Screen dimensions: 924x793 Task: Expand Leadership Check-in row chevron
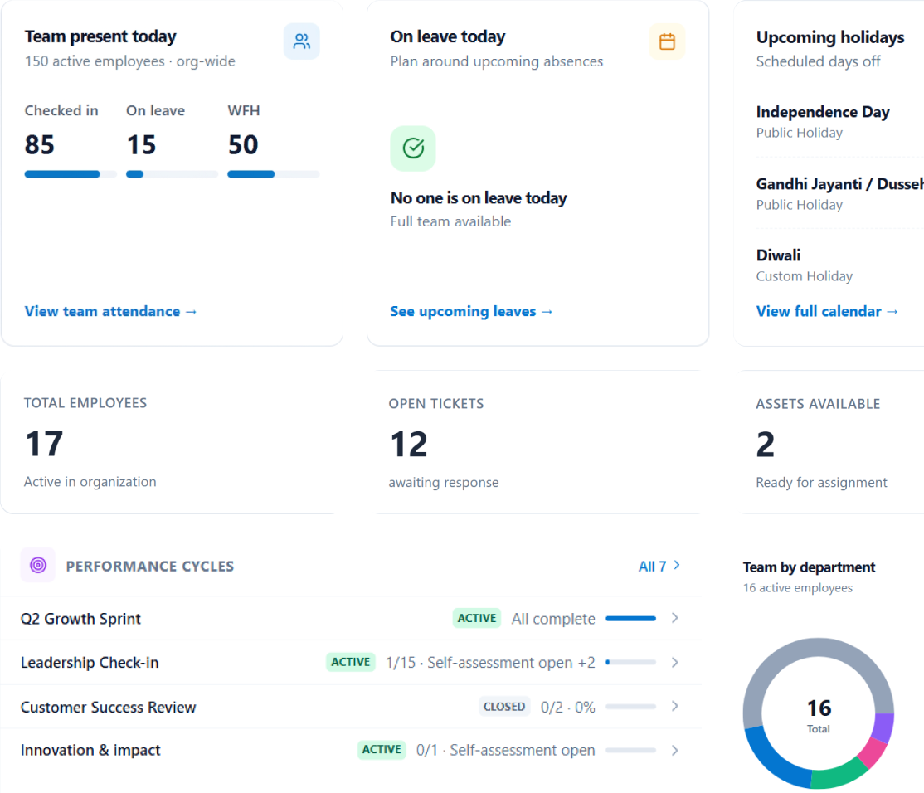point(675,662)
